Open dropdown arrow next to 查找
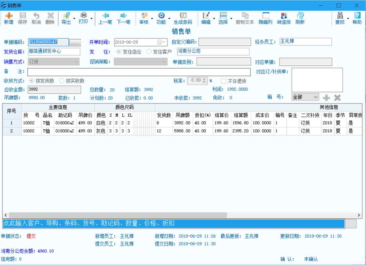Viewport: 366px width, 265px height. (348, 18)
